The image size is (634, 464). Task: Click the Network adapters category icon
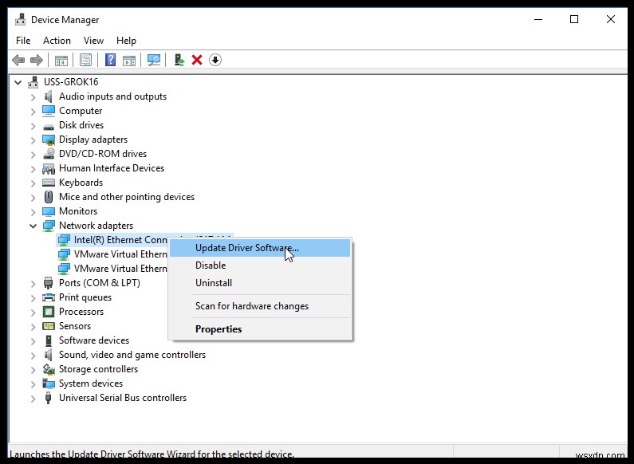49,226
